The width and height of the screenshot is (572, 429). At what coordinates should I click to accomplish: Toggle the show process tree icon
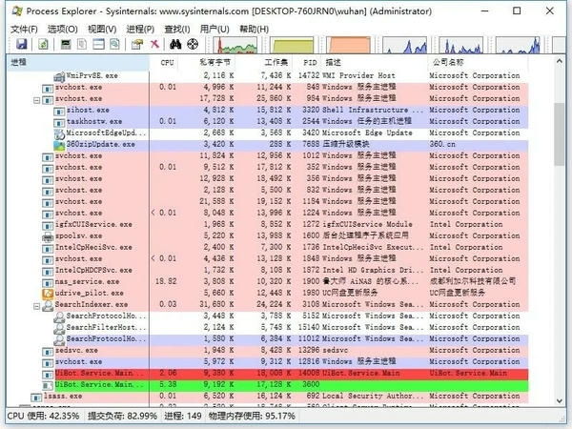click(x=82, y=45)
